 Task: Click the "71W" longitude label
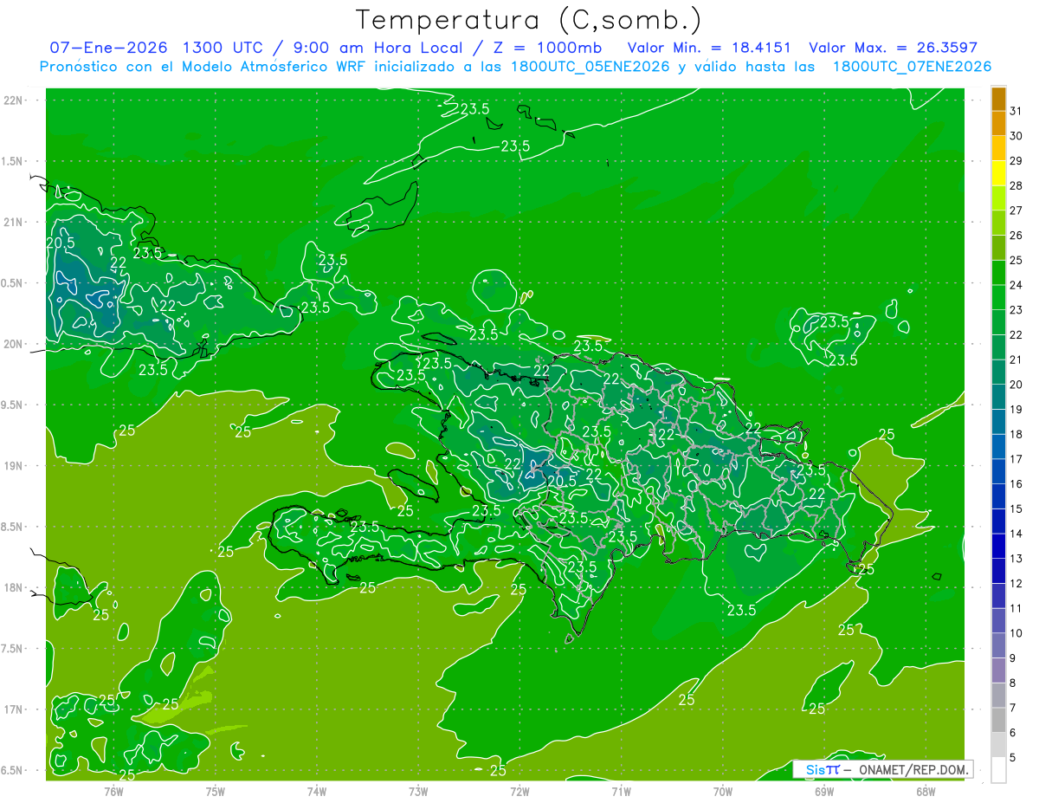[621, 790]
